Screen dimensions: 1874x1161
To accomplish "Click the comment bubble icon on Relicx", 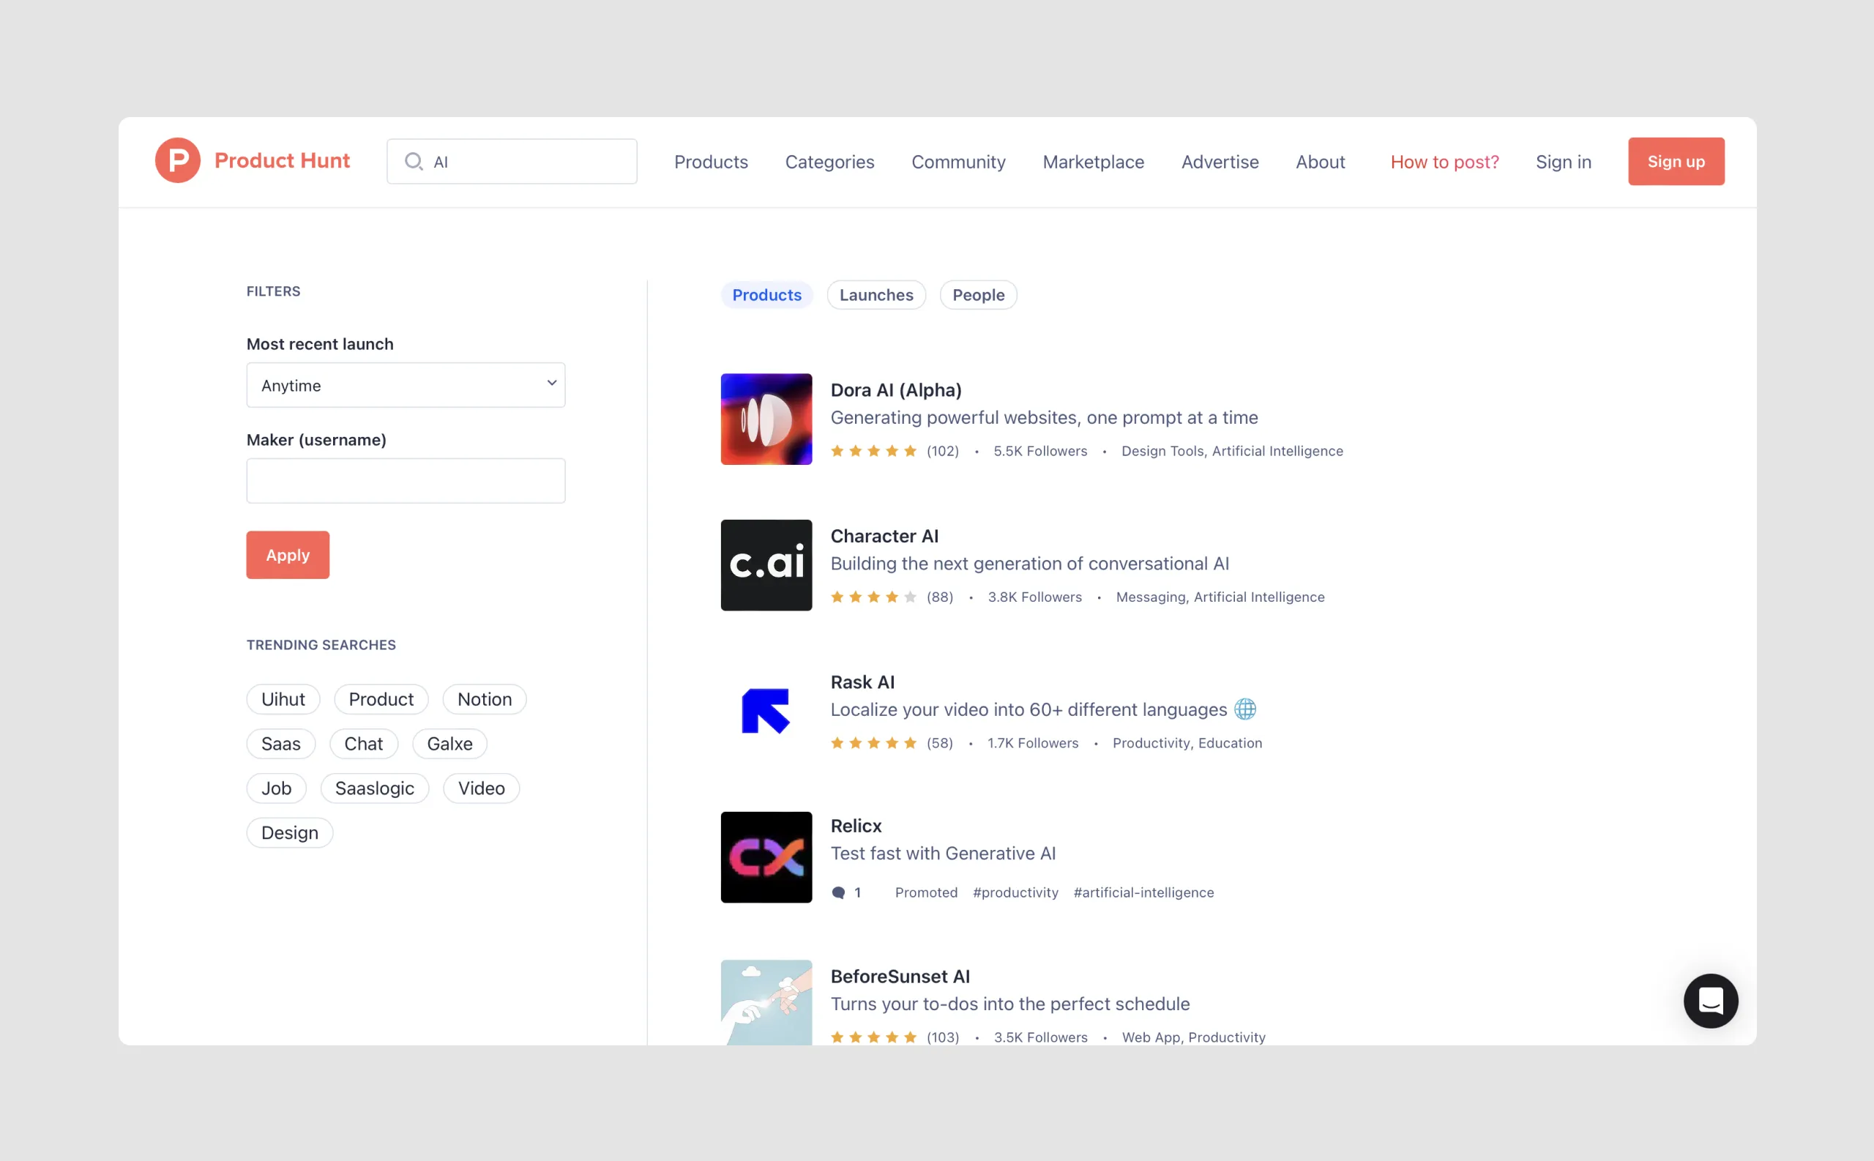I will point(838,892).
